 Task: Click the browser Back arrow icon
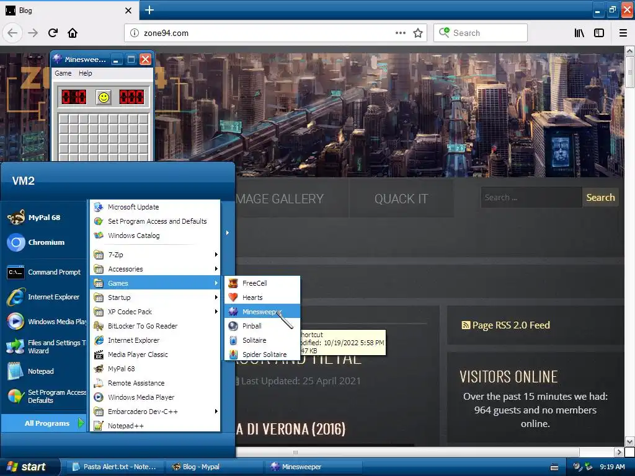(x=12, y=33)
